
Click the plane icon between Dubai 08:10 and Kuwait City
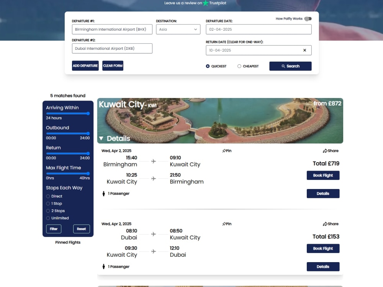(x=154, y=234)
